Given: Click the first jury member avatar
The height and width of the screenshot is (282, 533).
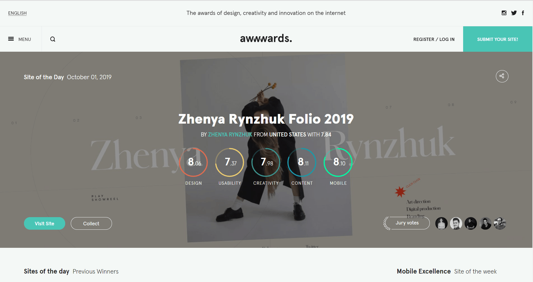Looking at the screenshot, I should 441,224.
